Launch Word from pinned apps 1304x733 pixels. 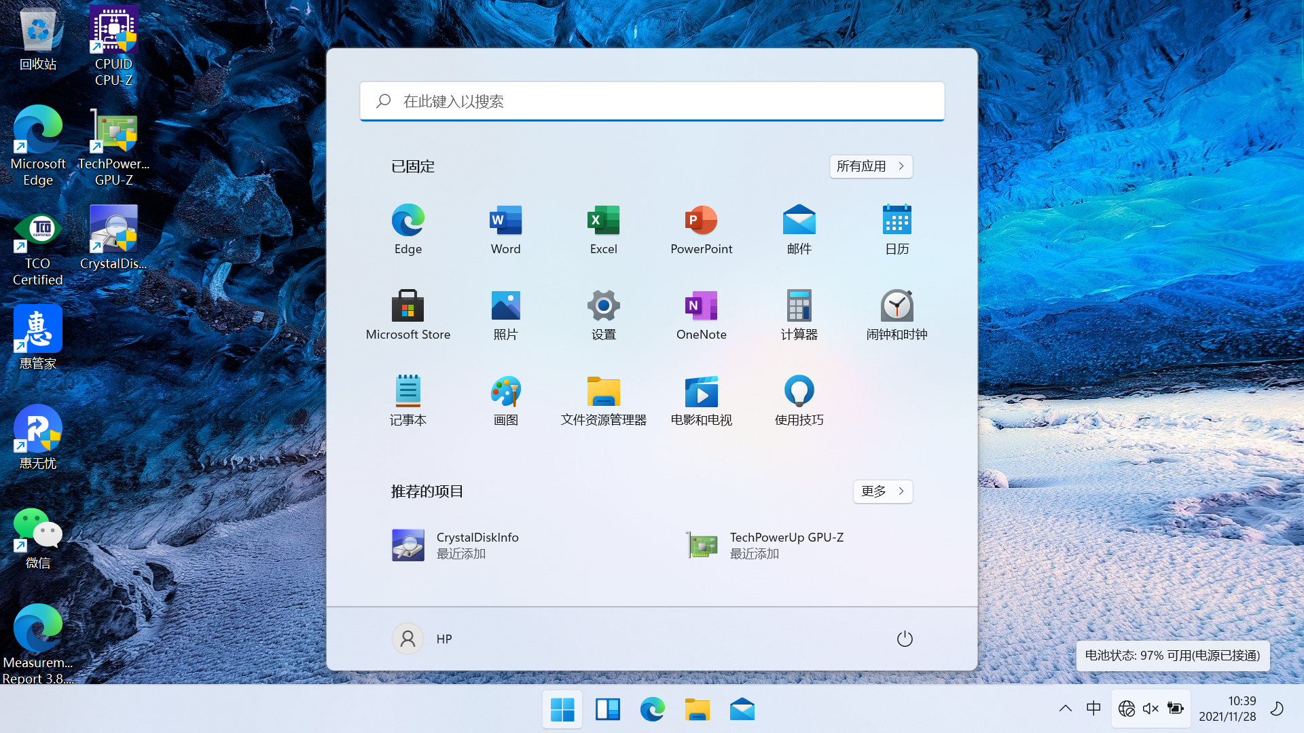click(x=506, y=229)
